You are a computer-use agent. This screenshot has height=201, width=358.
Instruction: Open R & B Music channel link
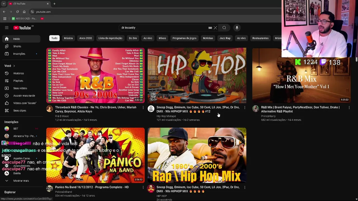pyautogui.click(x=62, y=116)
